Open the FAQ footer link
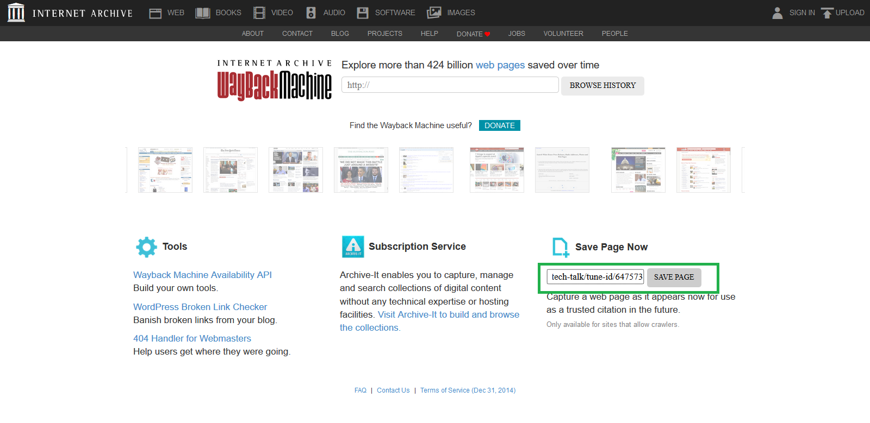The image size is (870, 423). pos(361,390)
